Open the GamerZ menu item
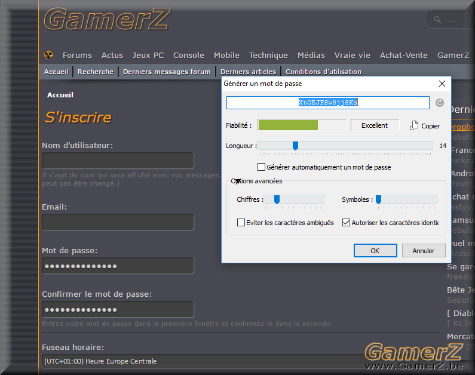475x375 pixels. pyautogui.click(x=453, y=55)
